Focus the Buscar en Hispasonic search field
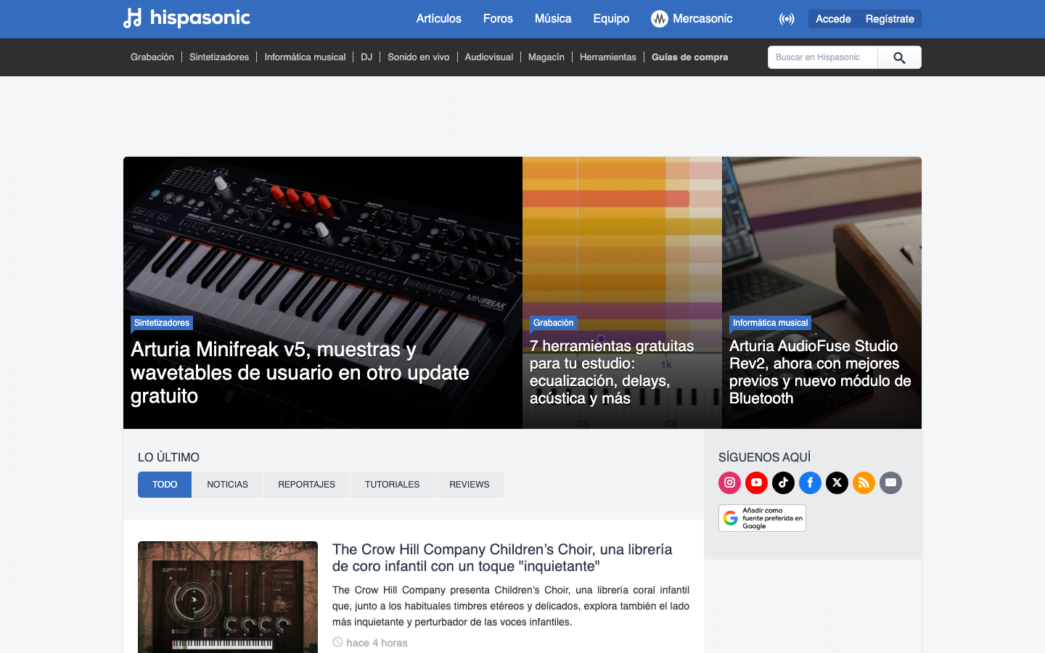Viewport: 1045px width, 653px height. coord(823,57)
